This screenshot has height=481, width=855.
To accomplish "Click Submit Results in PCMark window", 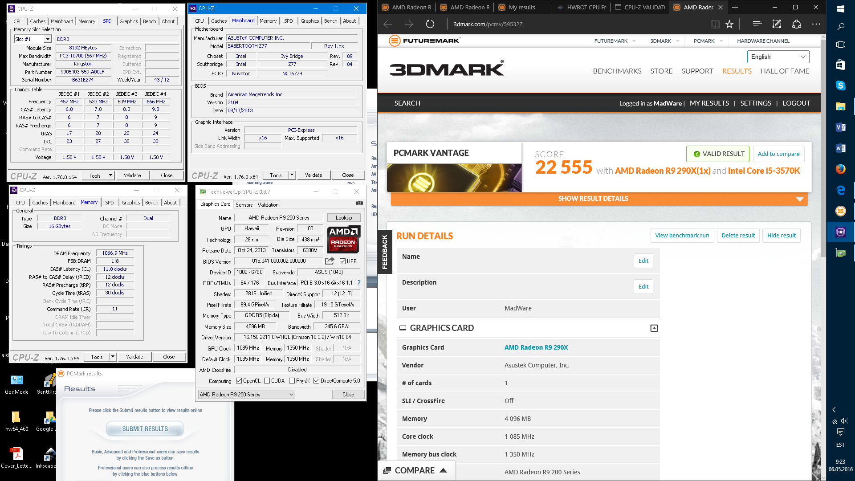I will coord(145,429).
